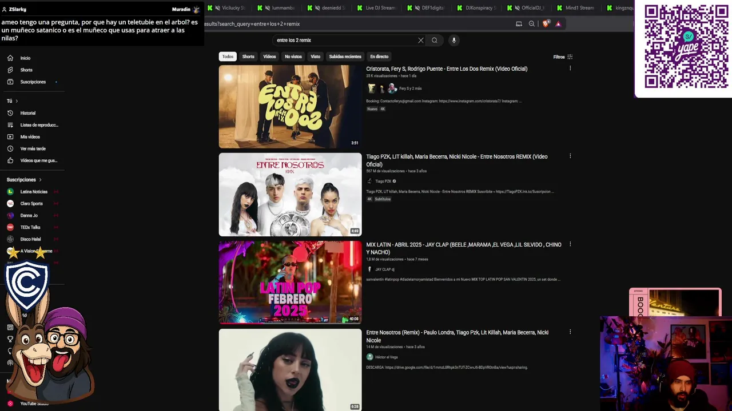Open the Listas de reproducción icon
The width and height of the screenshot is (732, 411).
tap(10, 125)
